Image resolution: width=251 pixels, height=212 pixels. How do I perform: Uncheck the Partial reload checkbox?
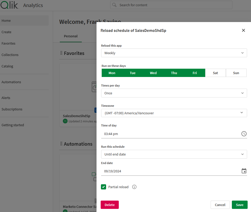104,187
